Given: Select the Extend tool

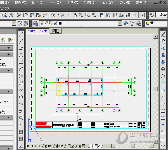Looking at the screenshot, I should 163,104.
